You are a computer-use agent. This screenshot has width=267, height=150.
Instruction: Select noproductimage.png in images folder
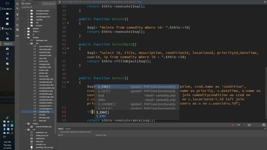point(43,127)
